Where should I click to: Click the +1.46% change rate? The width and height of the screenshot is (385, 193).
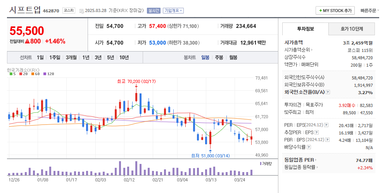click(55, 41)
